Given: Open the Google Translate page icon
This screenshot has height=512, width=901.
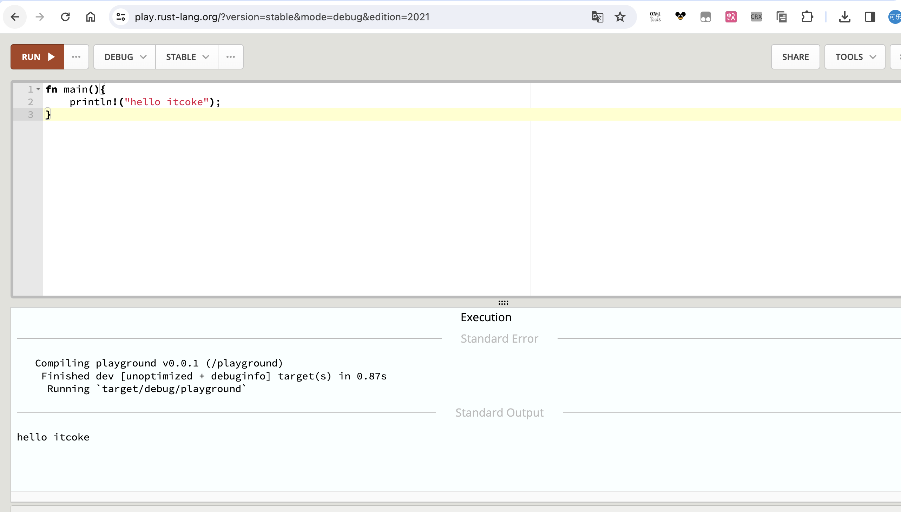Looking at the screenshot, I should tap(597, 17).
